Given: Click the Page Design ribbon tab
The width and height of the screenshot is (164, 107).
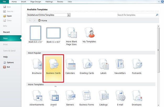Looking at the screenshot, I should point(36,2).
